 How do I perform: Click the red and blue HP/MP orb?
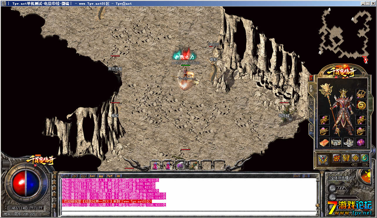26,183
